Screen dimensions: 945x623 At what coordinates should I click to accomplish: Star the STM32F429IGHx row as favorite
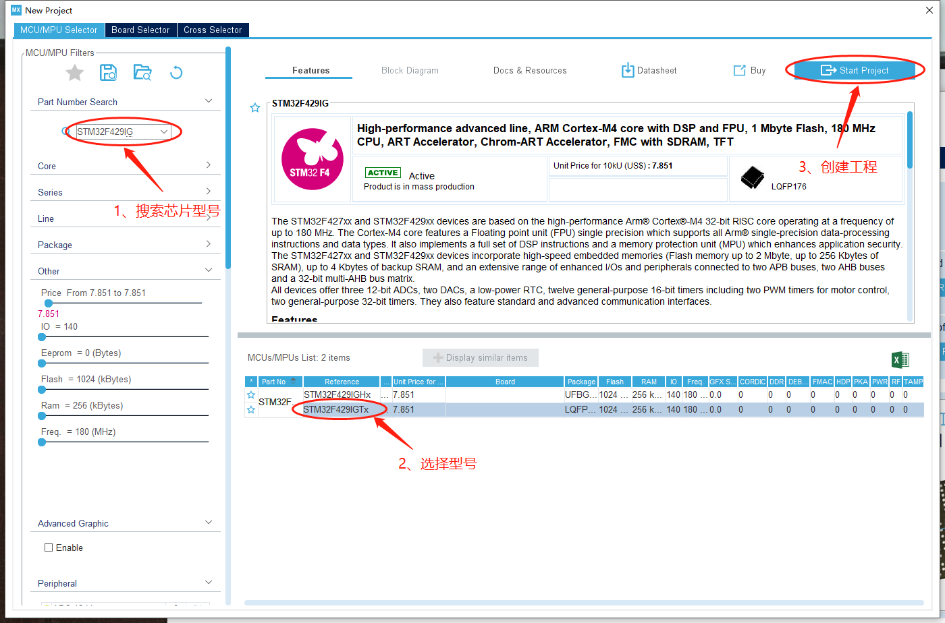tap(251, 395)
